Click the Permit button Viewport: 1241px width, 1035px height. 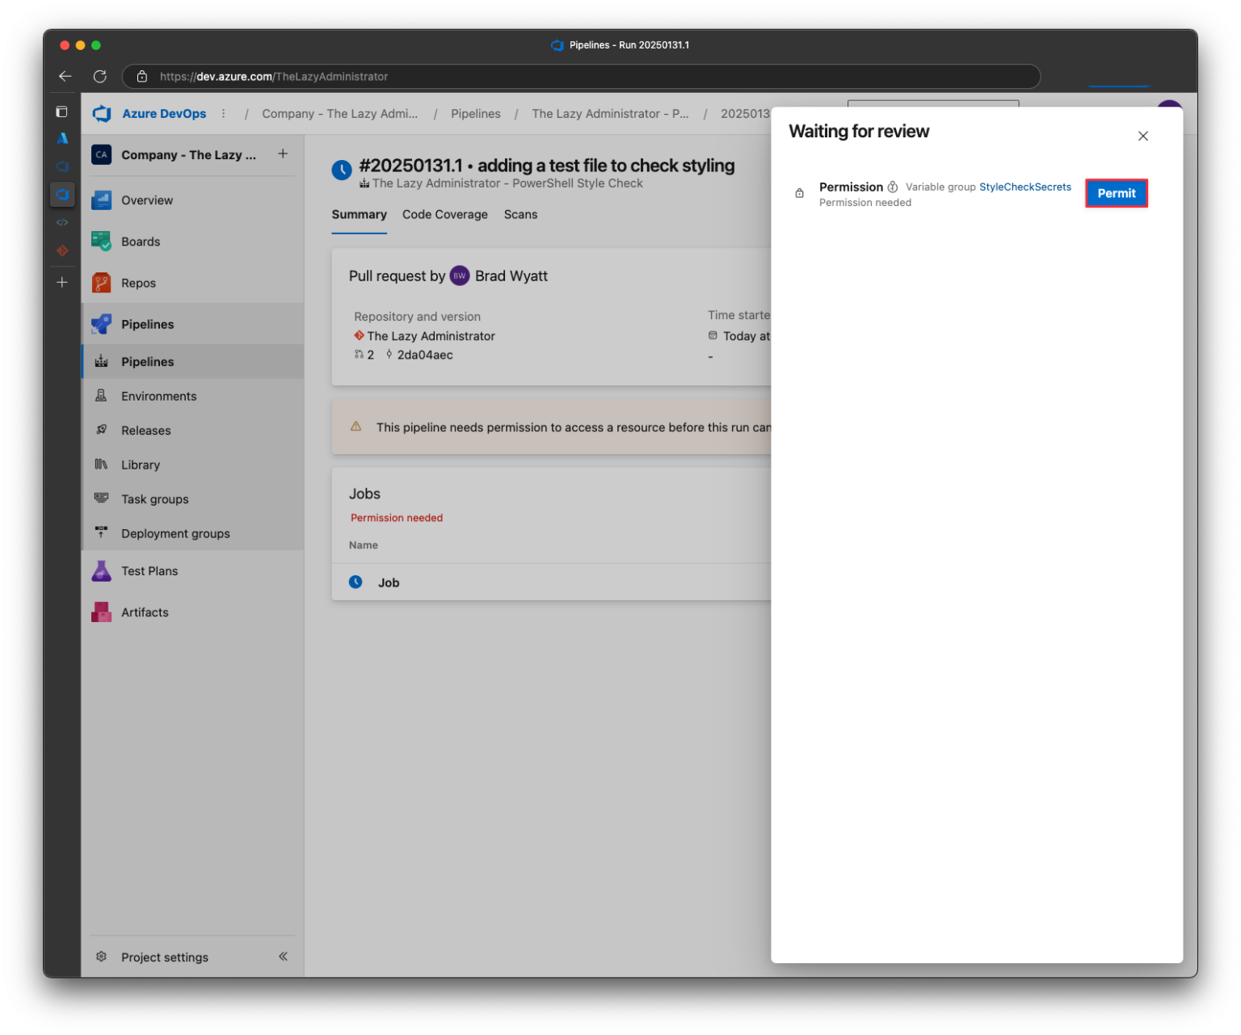[x=1116, y=193]
